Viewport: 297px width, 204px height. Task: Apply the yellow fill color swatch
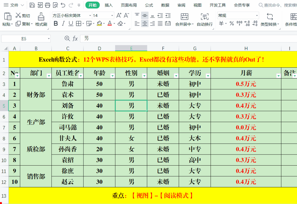coord(99,24)
